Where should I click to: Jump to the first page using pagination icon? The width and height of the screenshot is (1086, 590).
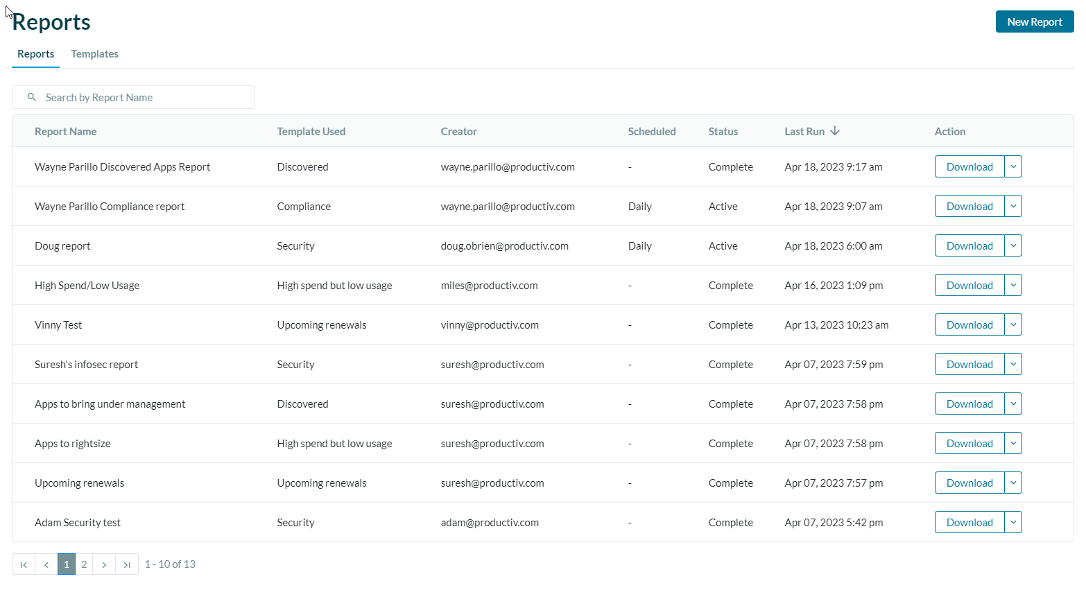pos(23,564)
